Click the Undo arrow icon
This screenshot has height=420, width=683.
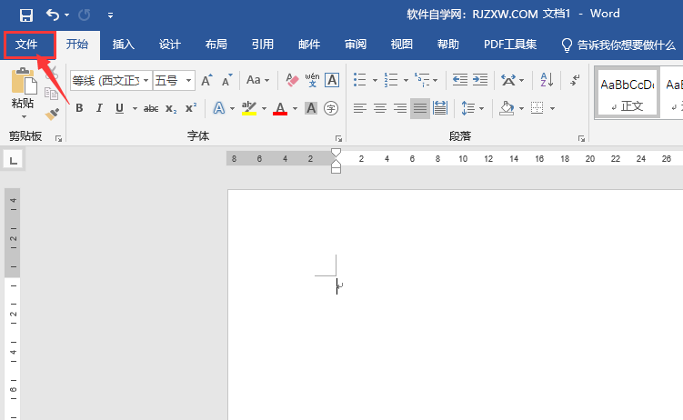(x=52, y=15)
